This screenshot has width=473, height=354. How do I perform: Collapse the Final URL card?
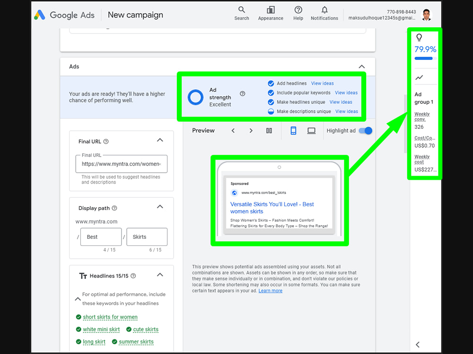(160, 140)
